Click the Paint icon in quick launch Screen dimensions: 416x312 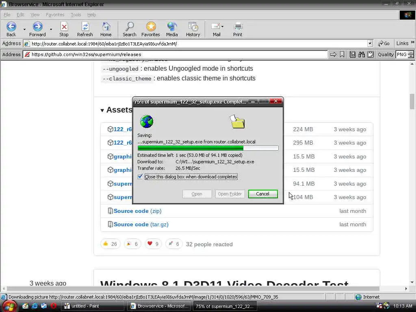26,306
